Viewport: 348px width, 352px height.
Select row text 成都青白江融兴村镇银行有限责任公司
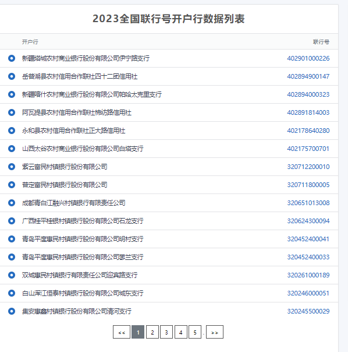click(x=73, y=203)
